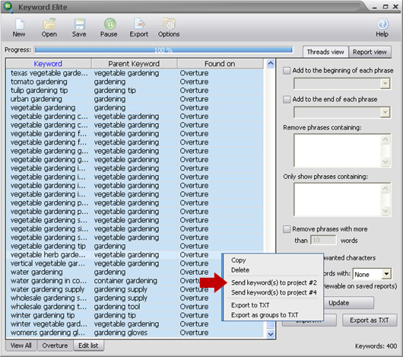Select the tulip gardening tip row
403x357 pixels.
(135, 91)
